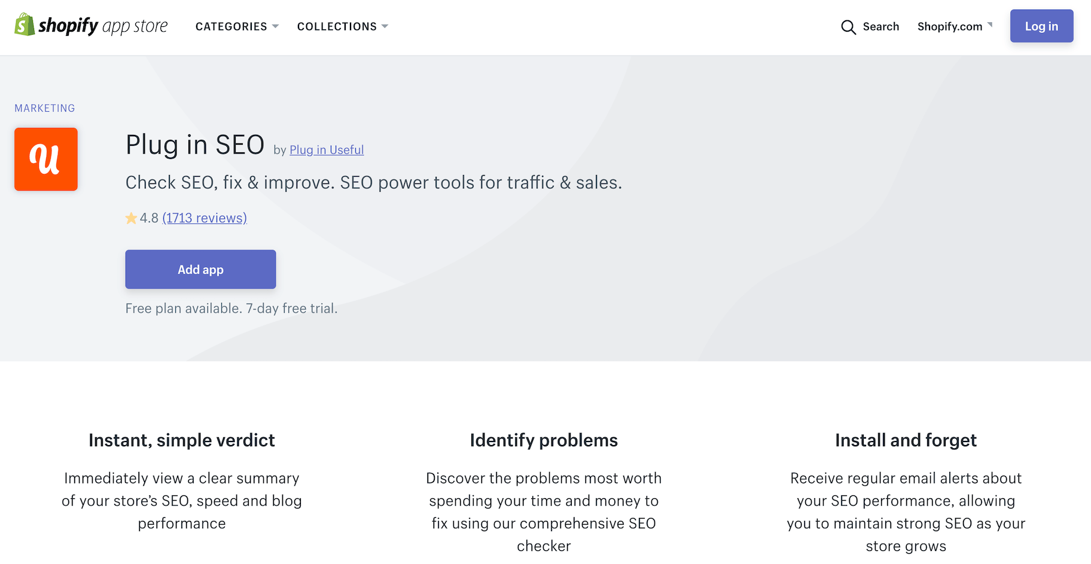
Task: Visit the Plug in Useful developer link
Action: pos(327,149)
